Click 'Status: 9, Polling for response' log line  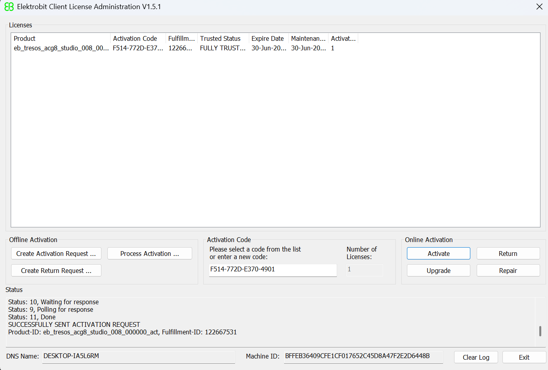[51, 309]
